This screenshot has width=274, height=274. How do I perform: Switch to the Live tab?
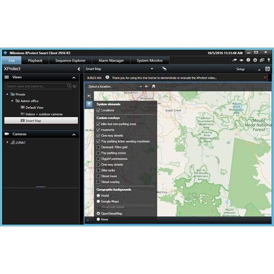pos(12,60)
